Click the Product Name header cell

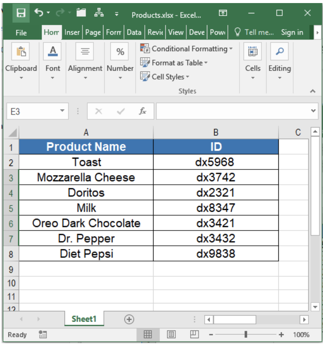point(86,147)
